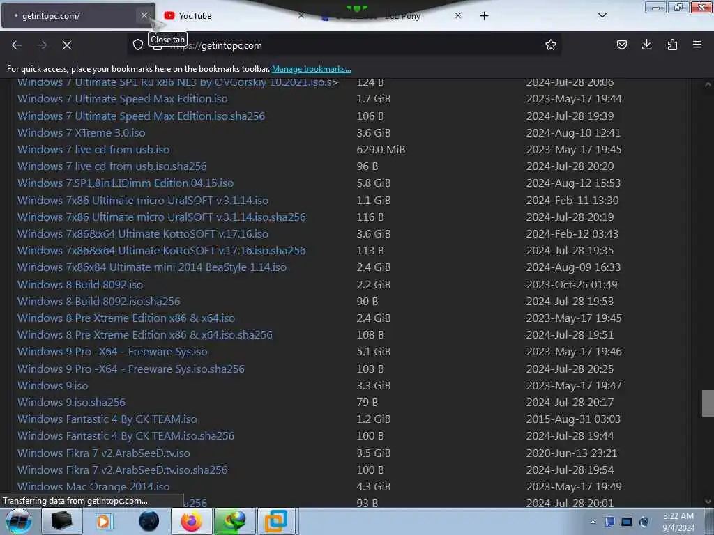Click the network tray icon
The height and width of the screenshot is (535, 714).
pyautogui.click(x=627, y=522)
